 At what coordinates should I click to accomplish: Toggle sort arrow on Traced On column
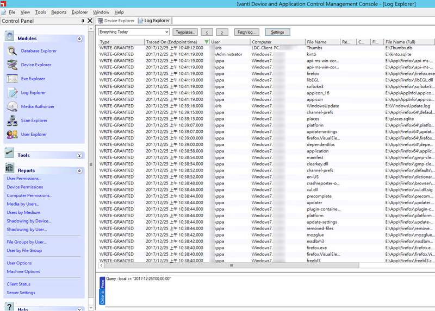click(207, 42)
